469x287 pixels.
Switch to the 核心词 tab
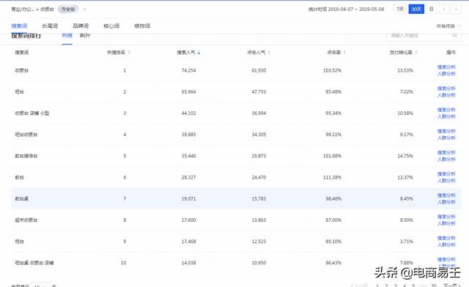pos(111,26)
